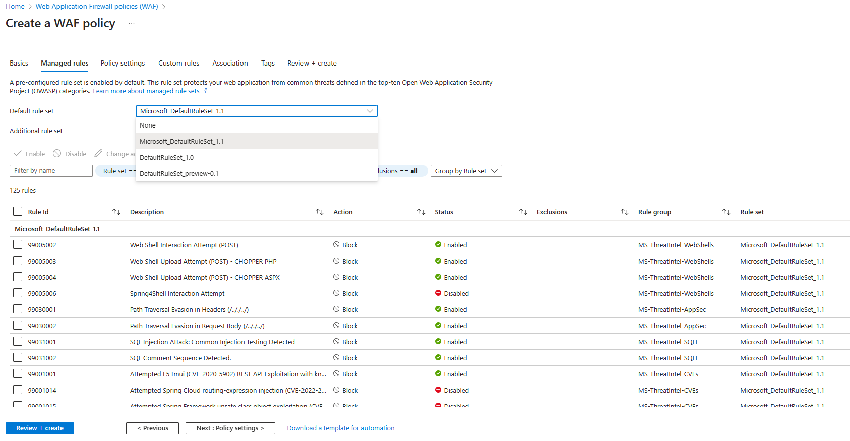850x441 pixels.
Task: Click MS-ThreatIntel-CVEs cell for rule 99001001
Action: point(668,374)
